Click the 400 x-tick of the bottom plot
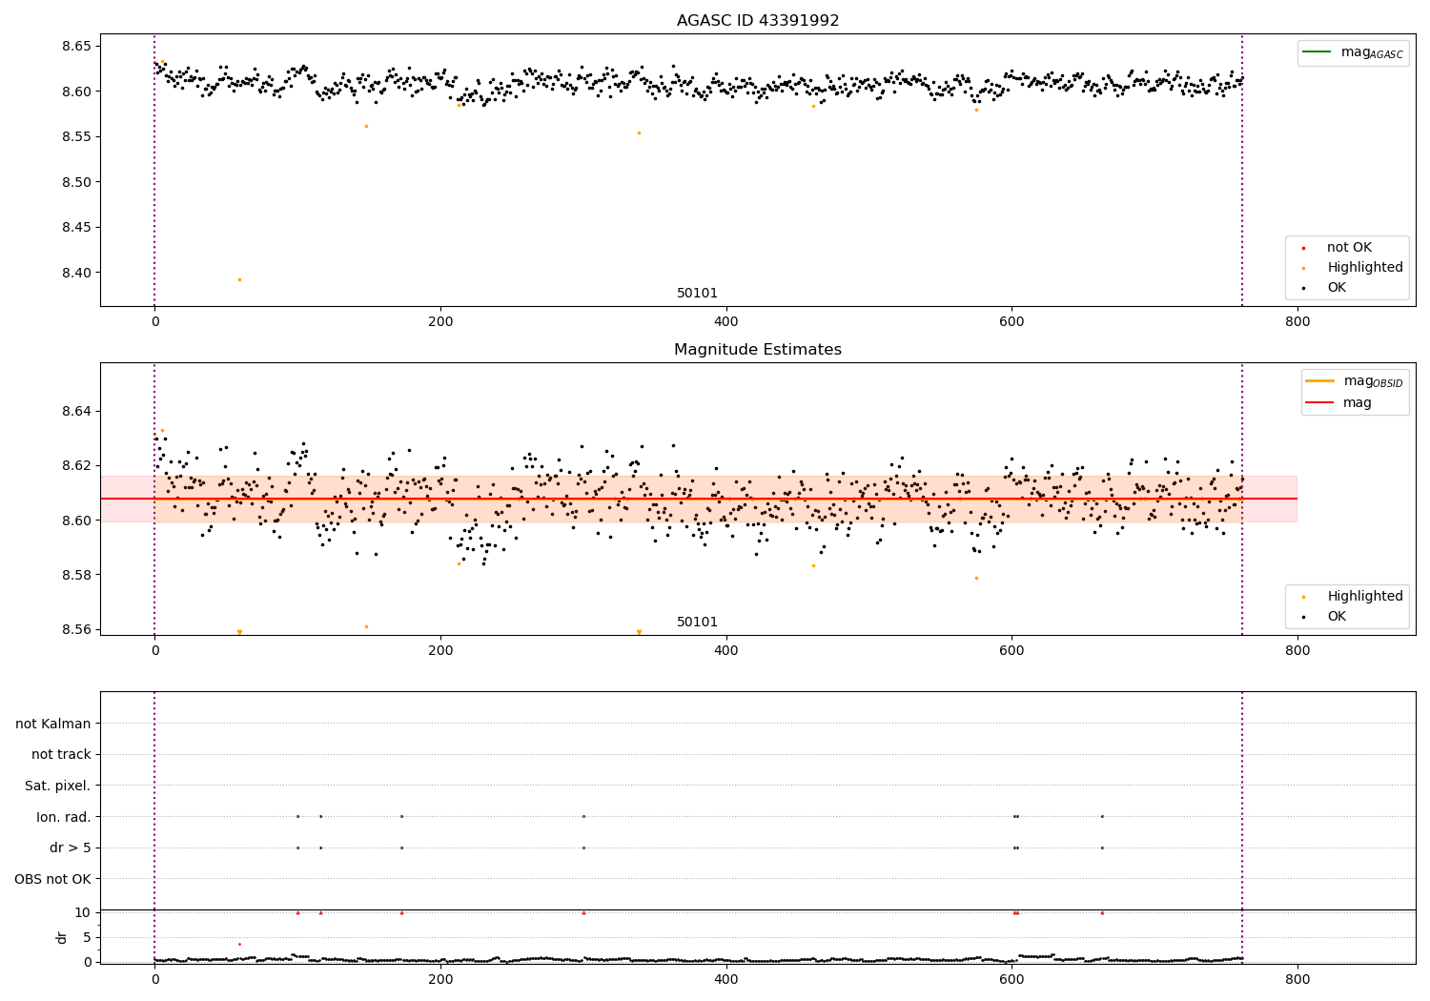The height and width of the screenshot is (1001, 1430). click(725, 978)
